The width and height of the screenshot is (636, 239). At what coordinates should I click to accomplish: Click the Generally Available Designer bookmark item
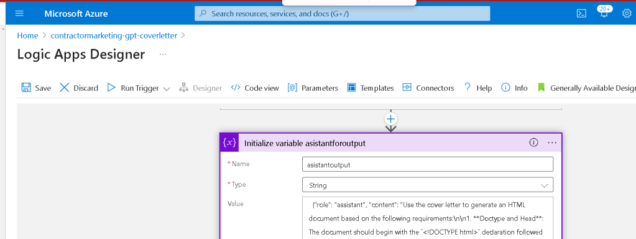586,88
